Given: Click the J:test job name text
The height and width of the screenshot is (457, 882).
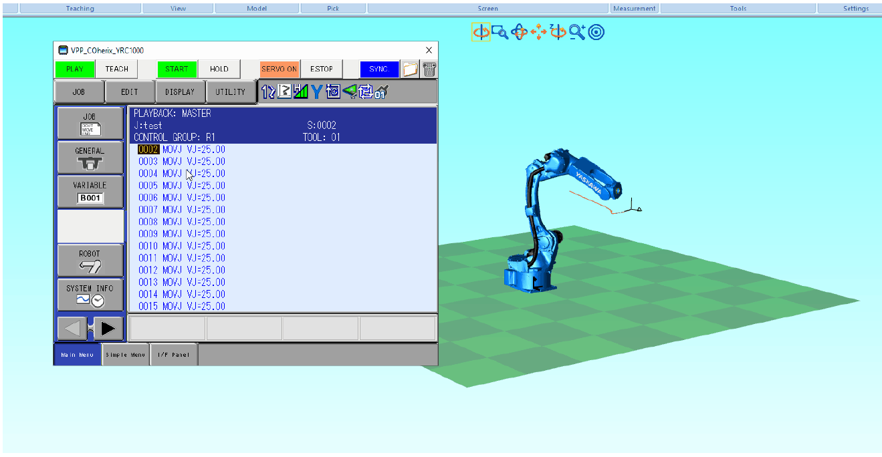Looking at the screenshot, I should pos(148,126).
